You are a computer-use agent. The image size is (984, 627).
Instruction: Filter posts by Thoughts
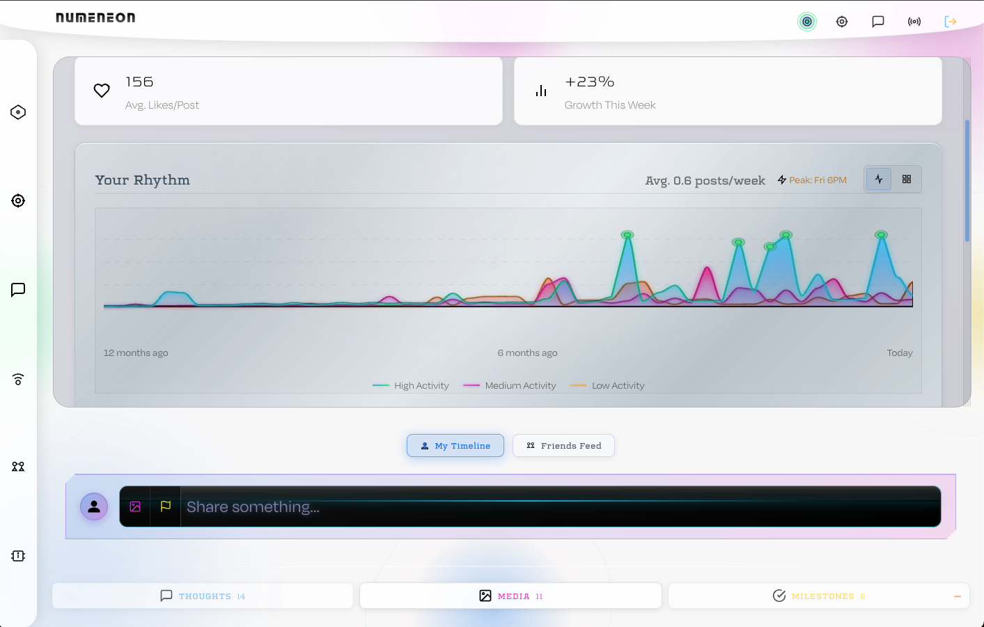tap(203, 596)
